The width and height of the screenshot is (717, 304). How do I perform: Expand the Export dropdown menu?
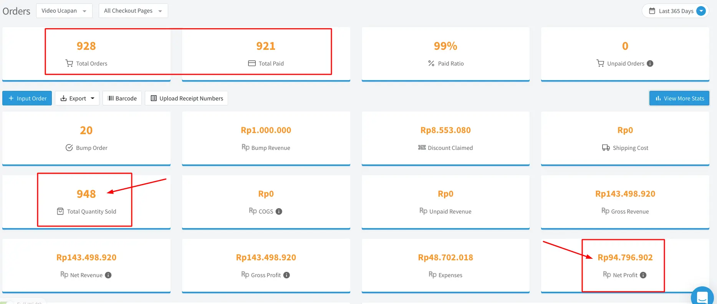(x=77, y=99)
